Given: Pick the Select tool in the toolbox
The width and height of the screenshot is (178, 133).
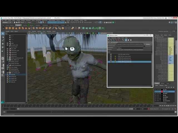Looking at the screenshot, I should 3,34.
